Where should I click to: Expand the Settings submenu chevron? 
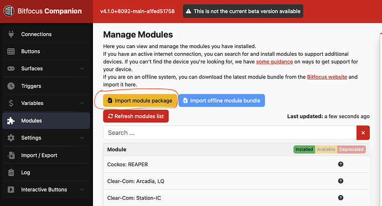(x=82, y=138)
